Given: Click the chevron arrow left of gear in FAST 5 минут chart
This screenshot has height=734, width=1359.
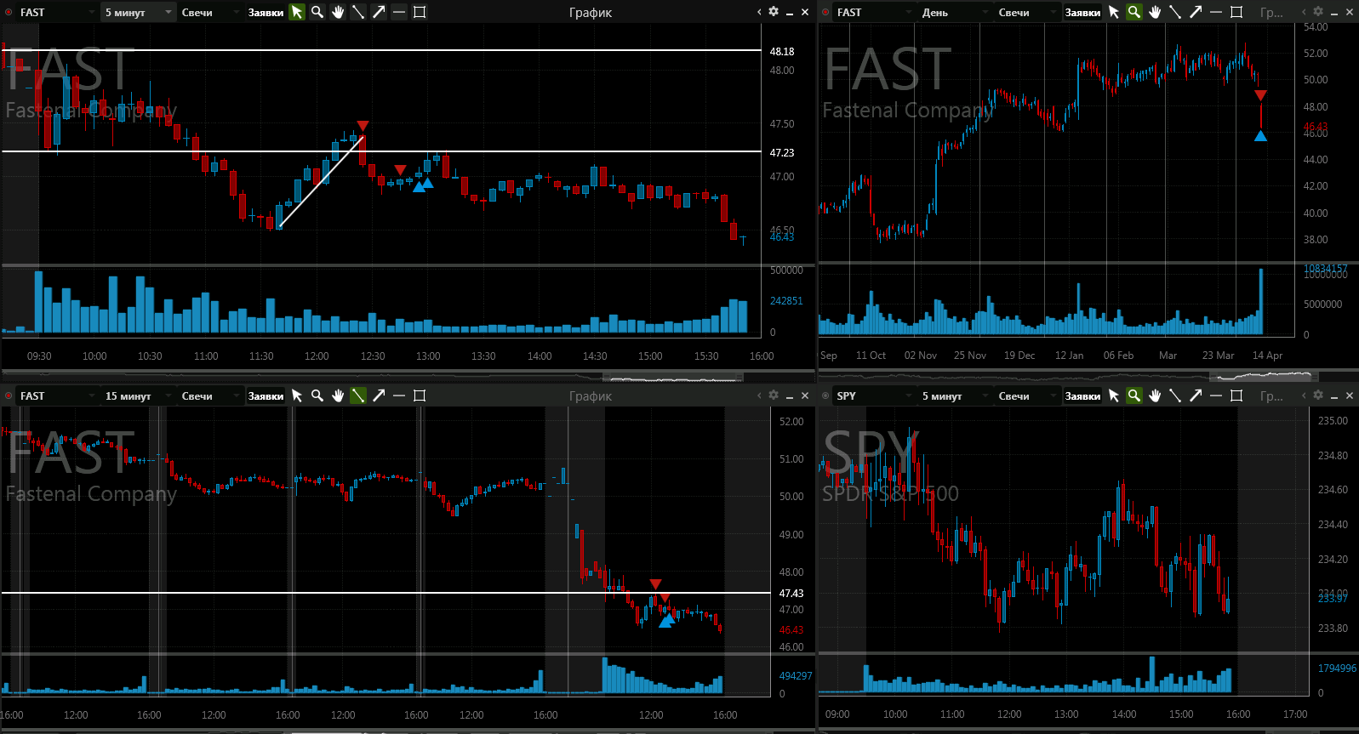Looking at the screenshot, I should [759, 12].
